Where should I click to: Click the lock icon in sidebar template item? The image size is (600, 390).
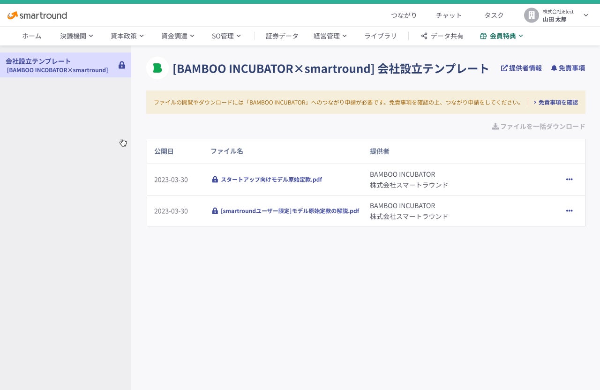(122, 65)
